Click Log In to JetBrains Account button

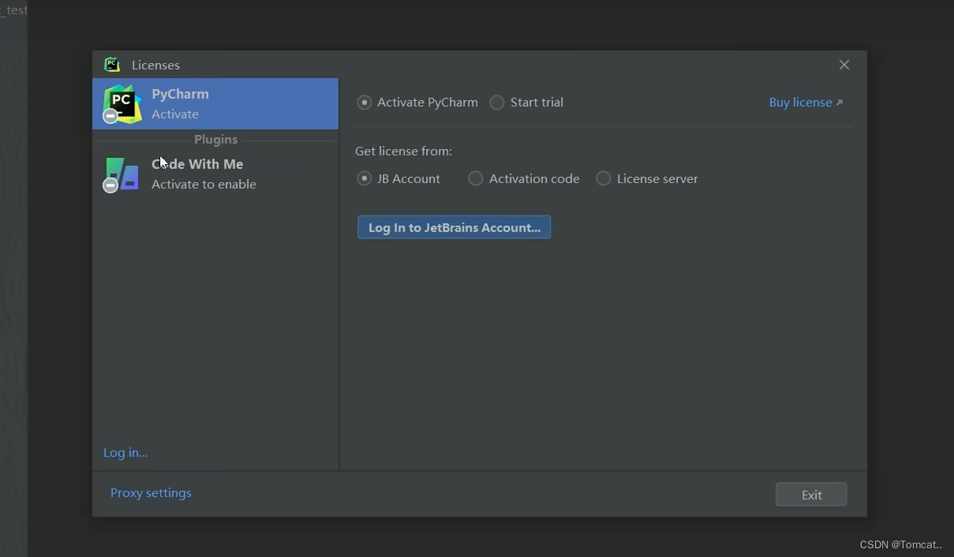pos(454,227)
